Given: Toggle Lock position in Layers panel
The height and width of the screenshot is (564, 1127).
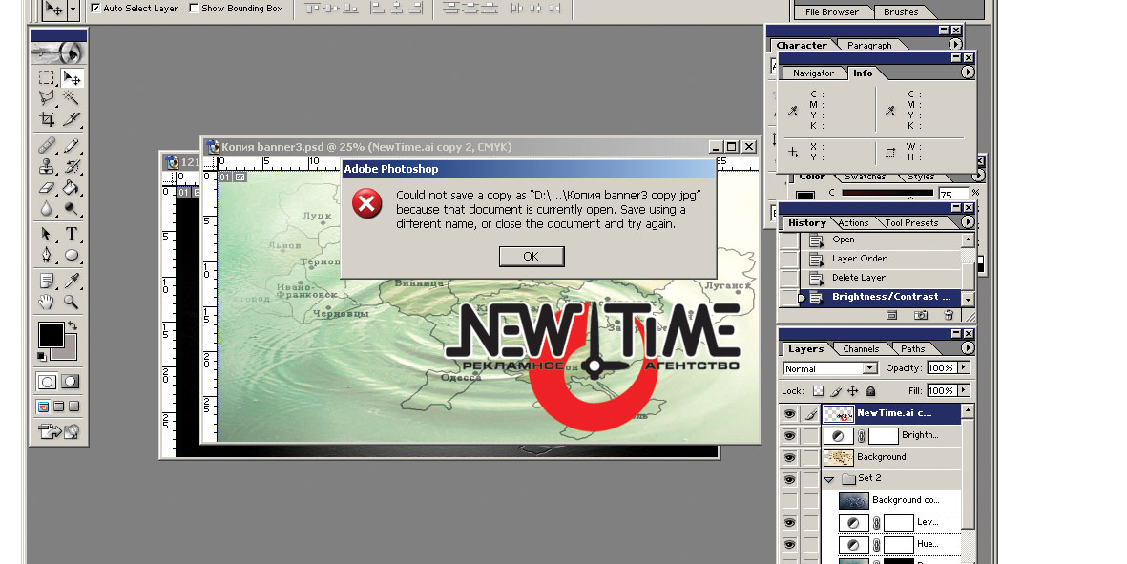Looking at the screenshot, I should [853, 391].
